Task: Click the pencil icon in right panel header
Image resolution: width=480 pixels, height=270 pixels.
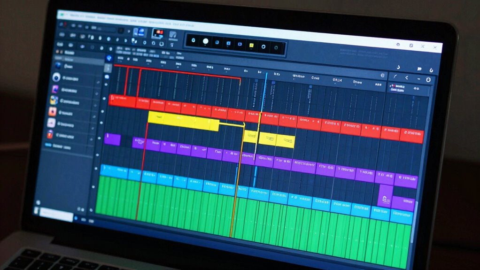Action: [395, 76]
